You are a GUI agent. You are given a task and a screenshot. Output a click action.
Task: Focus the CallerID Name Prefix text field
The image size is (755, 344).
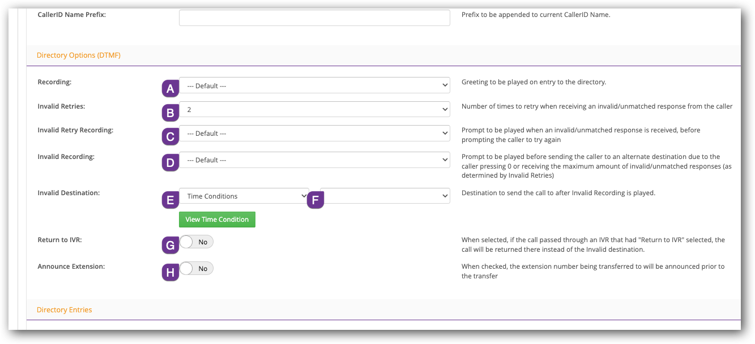[314, 18]
